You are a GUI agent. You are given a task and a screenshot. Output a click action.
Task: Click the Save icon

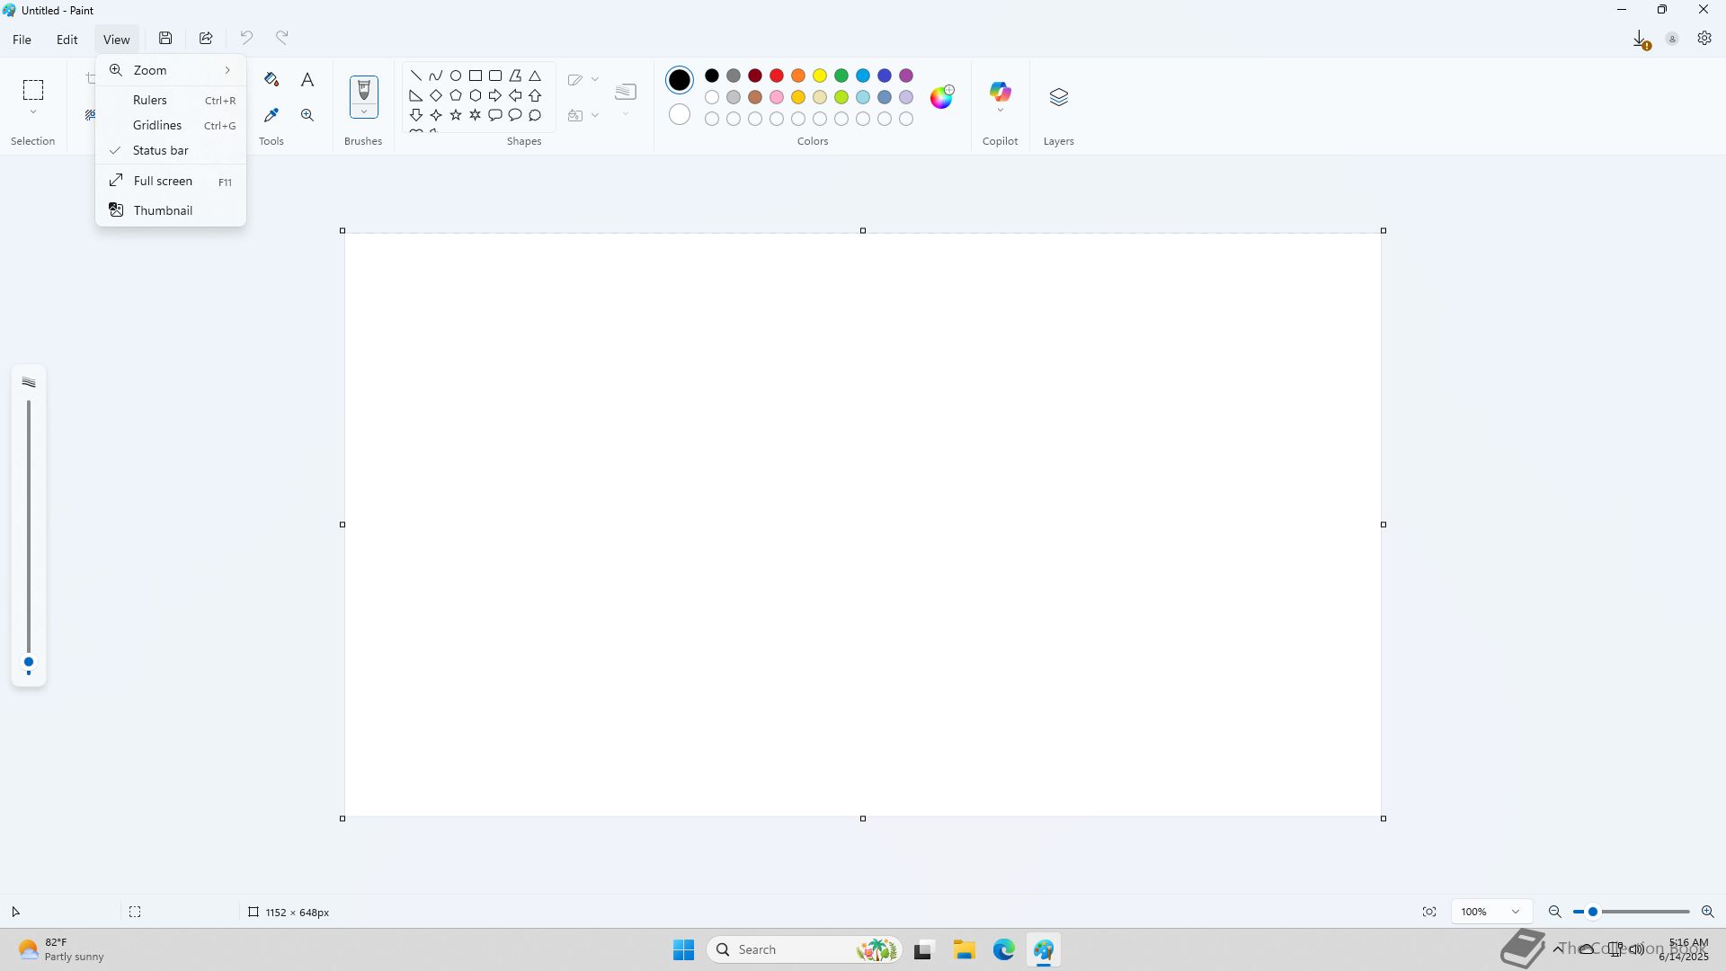(165, 38)
